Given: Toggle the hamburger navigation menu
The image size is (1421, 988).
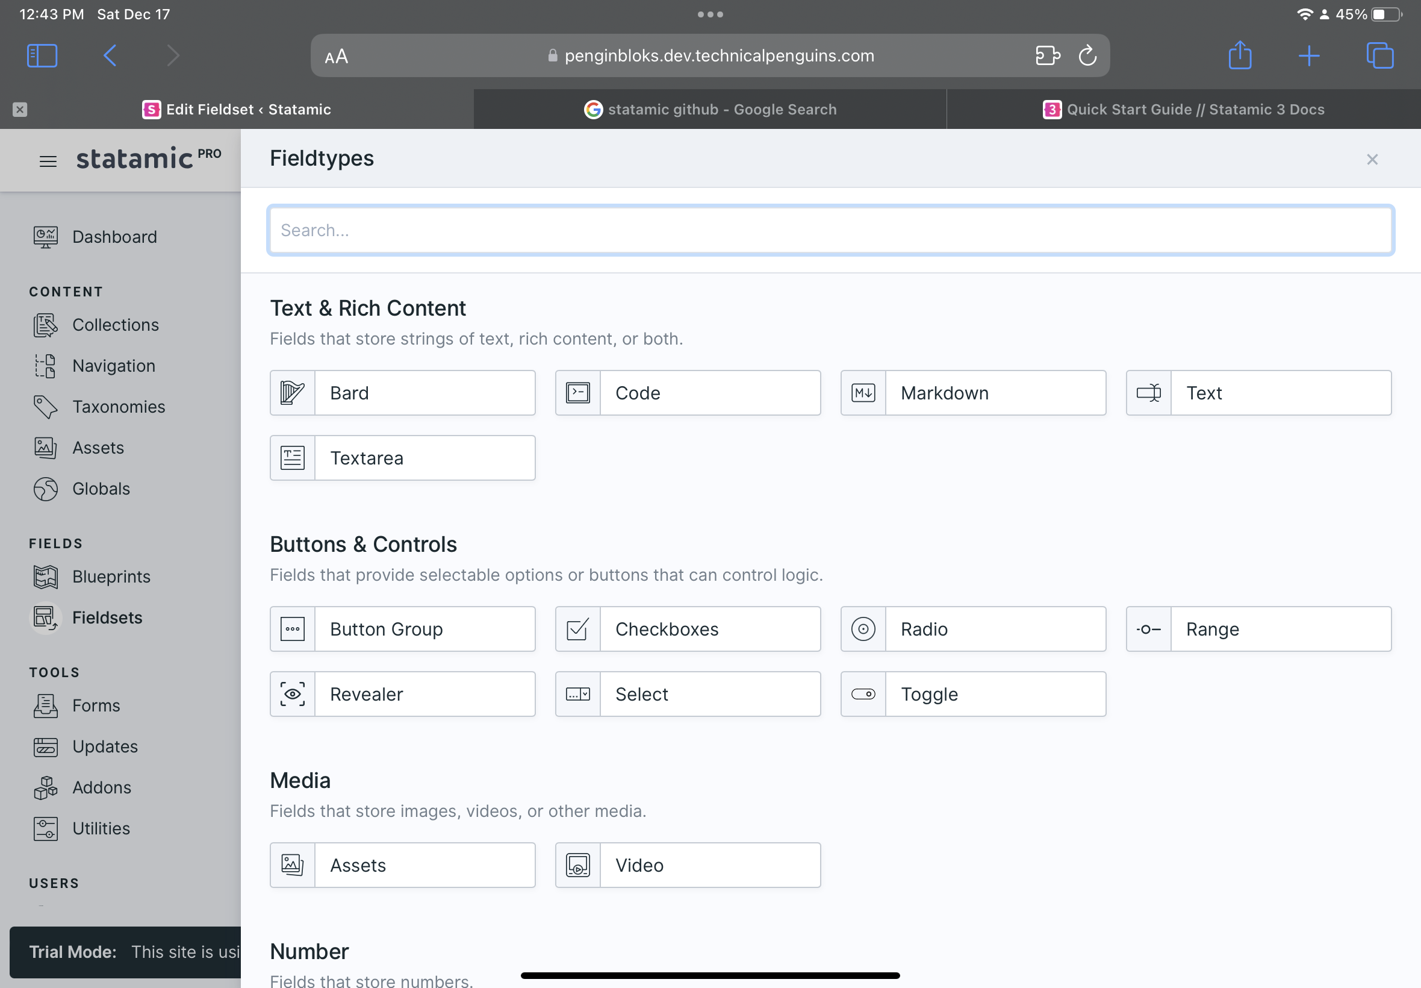Looking at the screenshot, I should (x=48, y=161).
